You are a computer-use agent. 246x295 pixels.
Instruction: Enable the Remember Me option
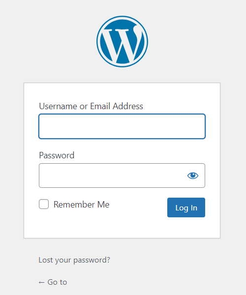pos(44,204)
